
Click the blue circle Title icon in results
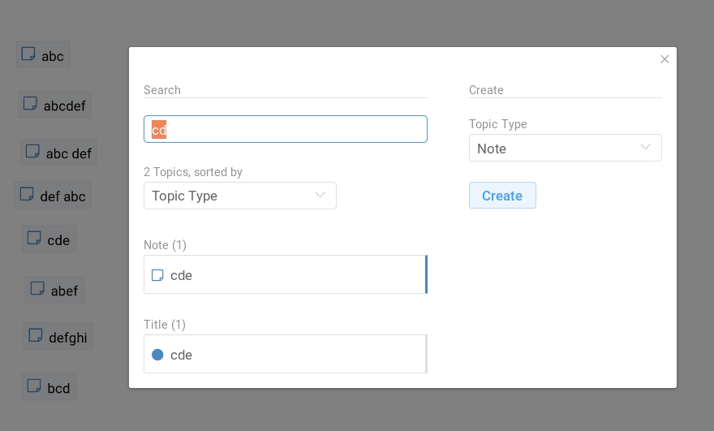(x=157, y=355)
